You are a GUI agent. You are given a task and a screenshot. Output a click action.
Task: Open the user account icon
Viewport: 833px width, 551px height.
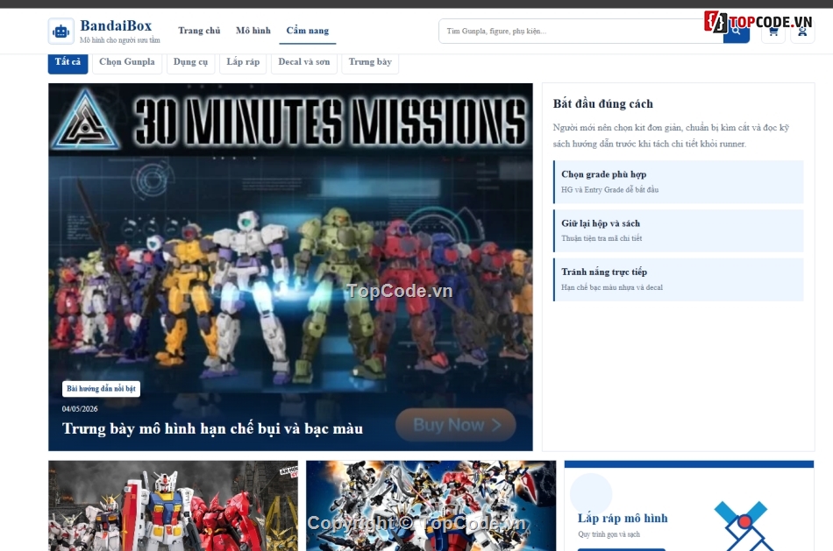pyautogui.click(x=802, y=32)
